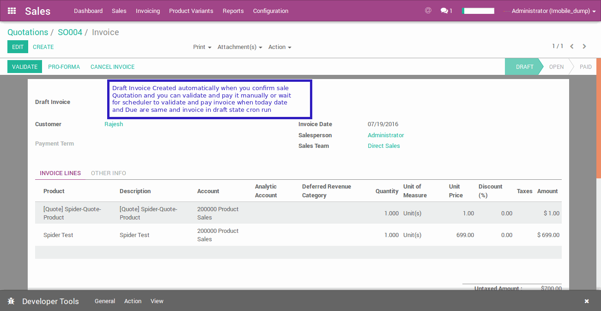Click the Developer Tools bug icon
This screenshot has width=601, height=311.
pos(11,301)
